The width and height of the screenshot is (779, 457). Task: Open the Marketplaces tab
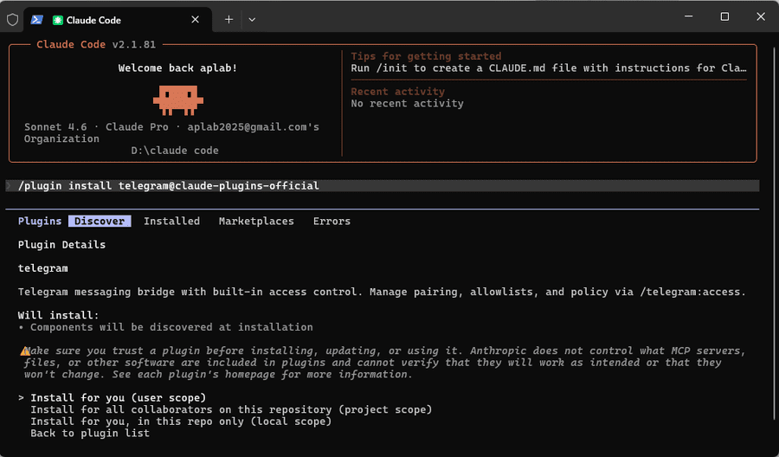256,221
